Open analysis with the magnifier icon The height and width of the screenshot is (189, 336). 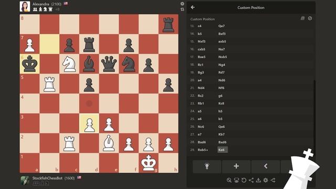229,180
